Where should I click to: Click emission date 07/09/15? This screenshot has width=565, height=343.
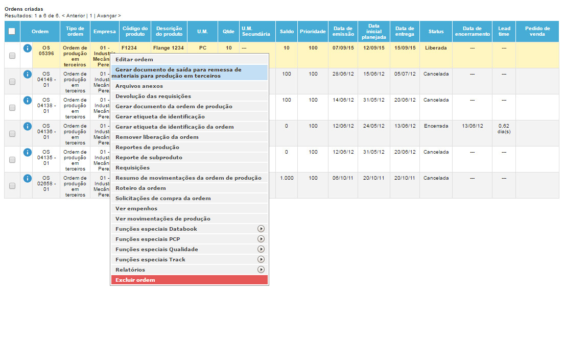pos(343,48)
